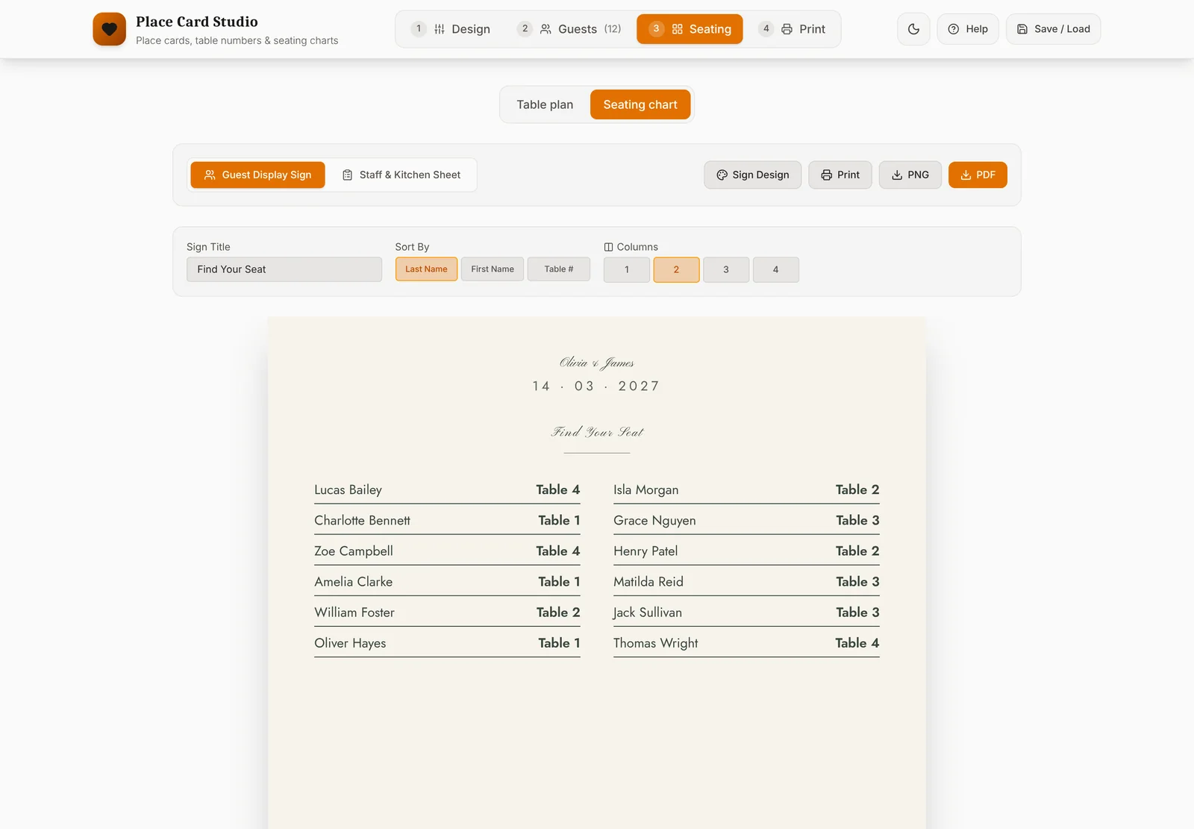1194x829 pixels.
Task: Click the Thomas Wright name
Action: [x=655, y=643]
